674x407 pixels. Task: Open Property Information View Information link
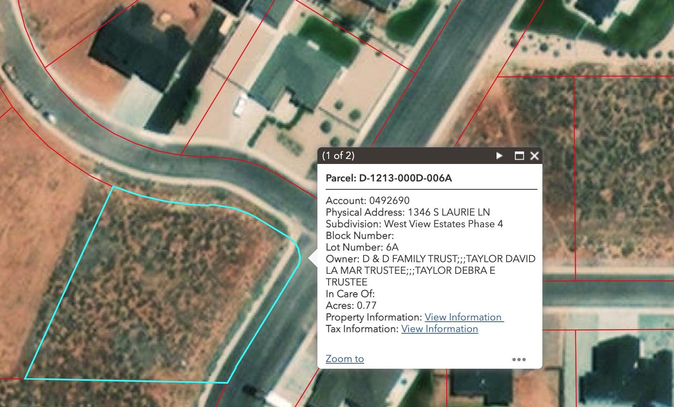click(x=464, y=317)
